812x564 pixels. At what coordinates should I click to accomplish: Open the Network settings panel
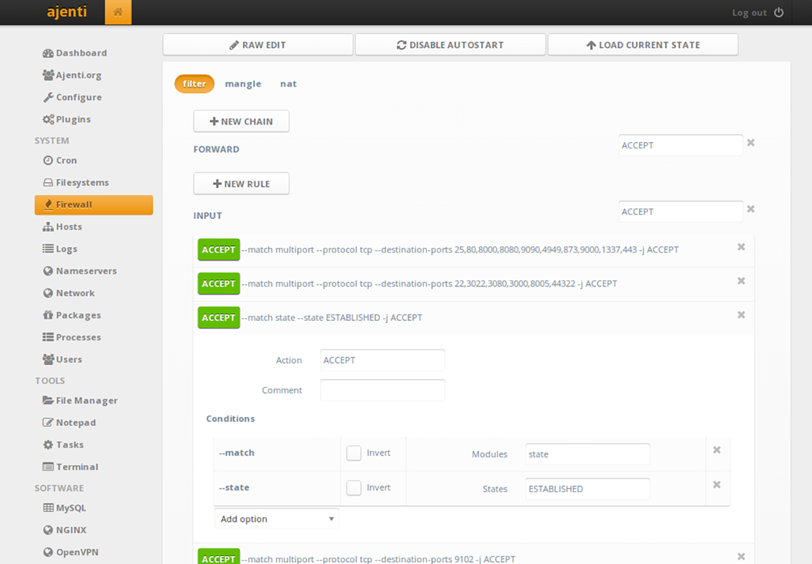point(74,292)
